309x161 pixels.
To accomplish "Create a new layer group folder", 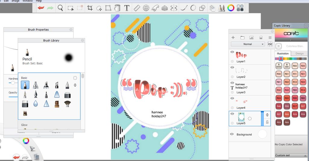I will pyautogui.click(x=242, y=37).
